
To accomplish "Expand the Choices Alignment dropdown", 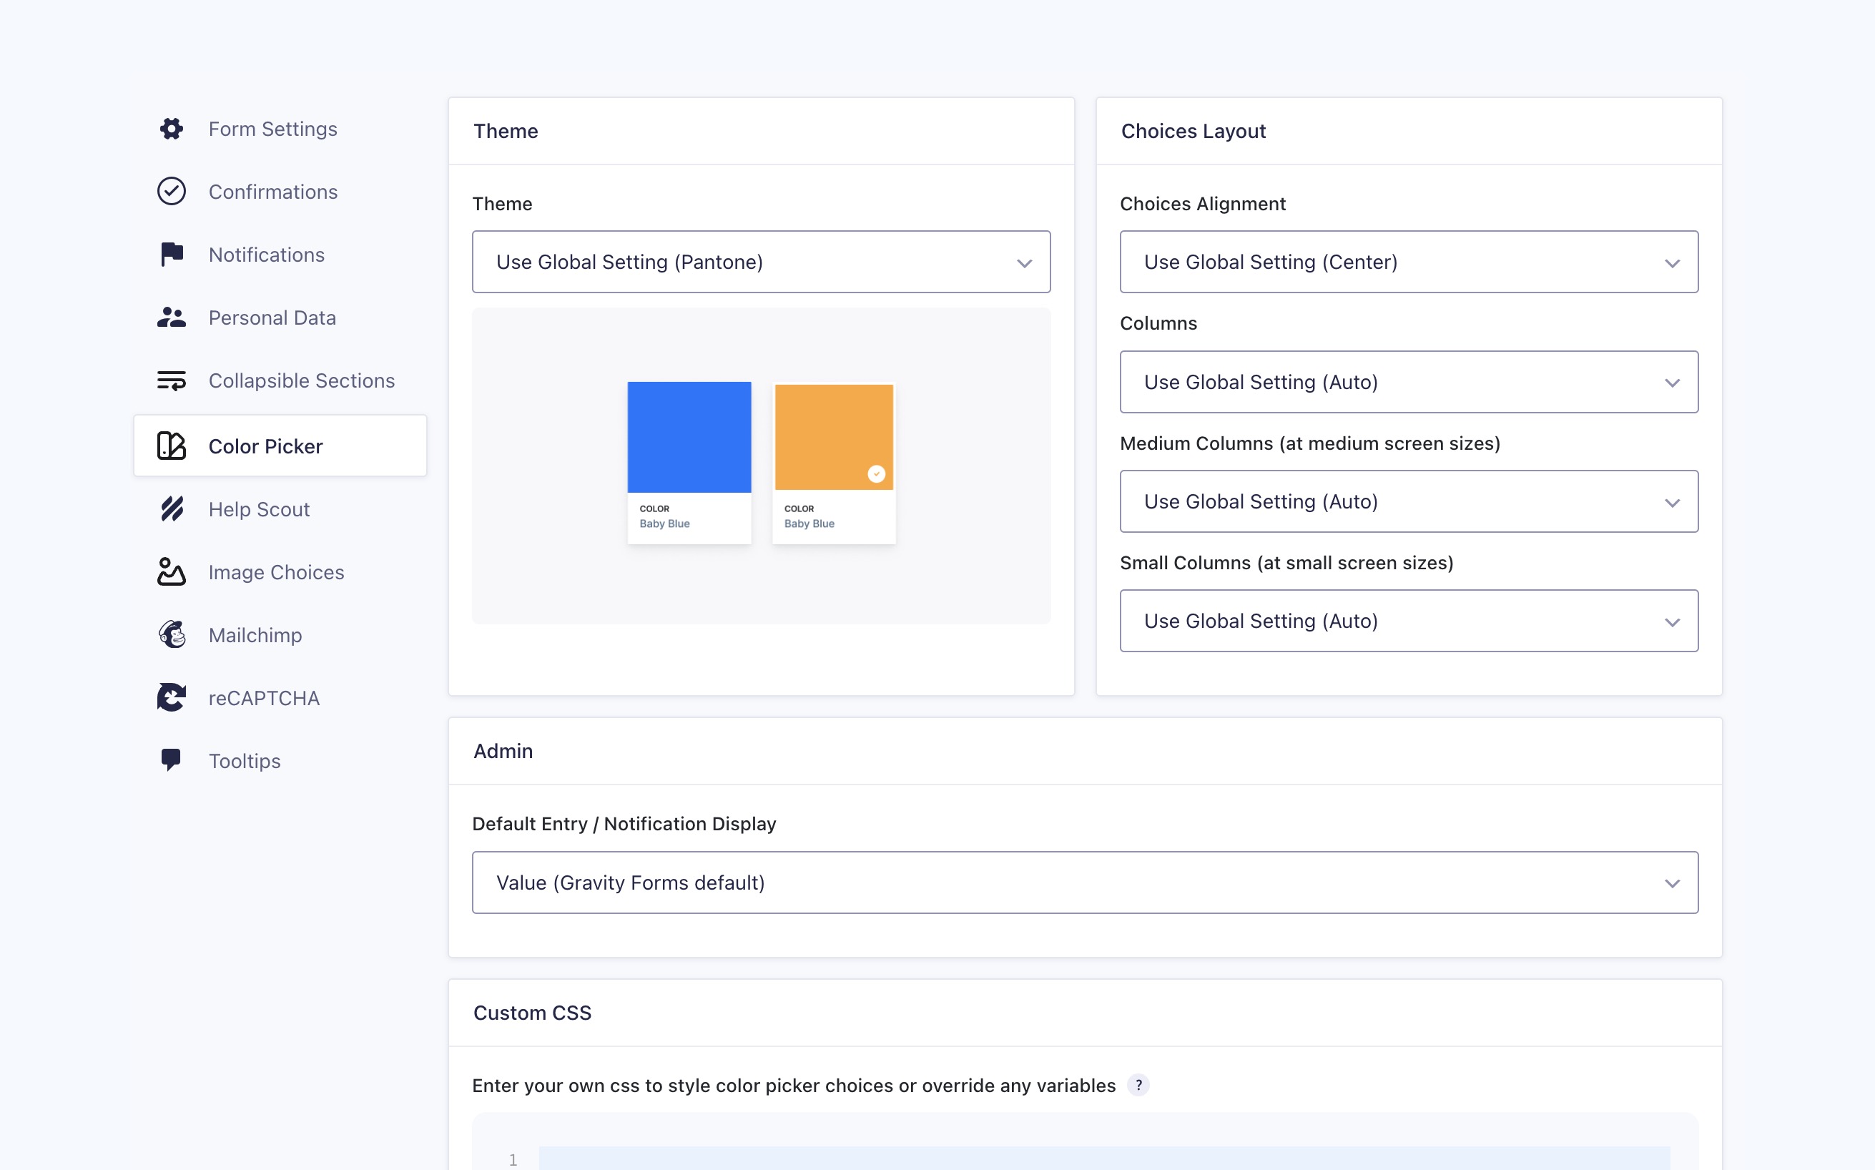I will click(1407, 262).
